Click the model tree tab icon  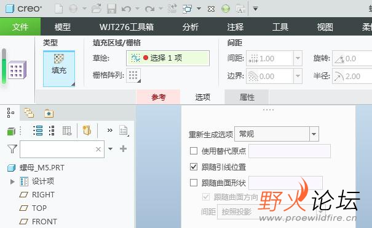[x=10, y=113]
